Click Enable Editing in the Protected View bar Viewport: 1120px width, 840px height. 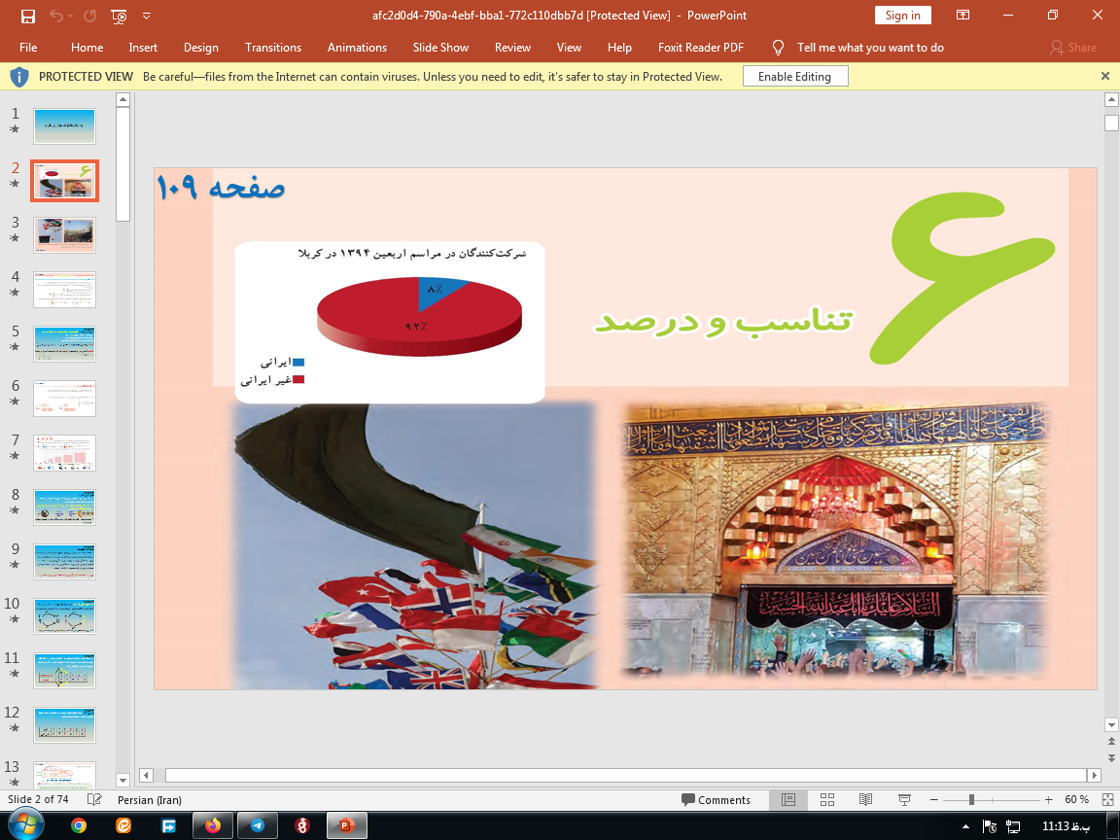794,75
